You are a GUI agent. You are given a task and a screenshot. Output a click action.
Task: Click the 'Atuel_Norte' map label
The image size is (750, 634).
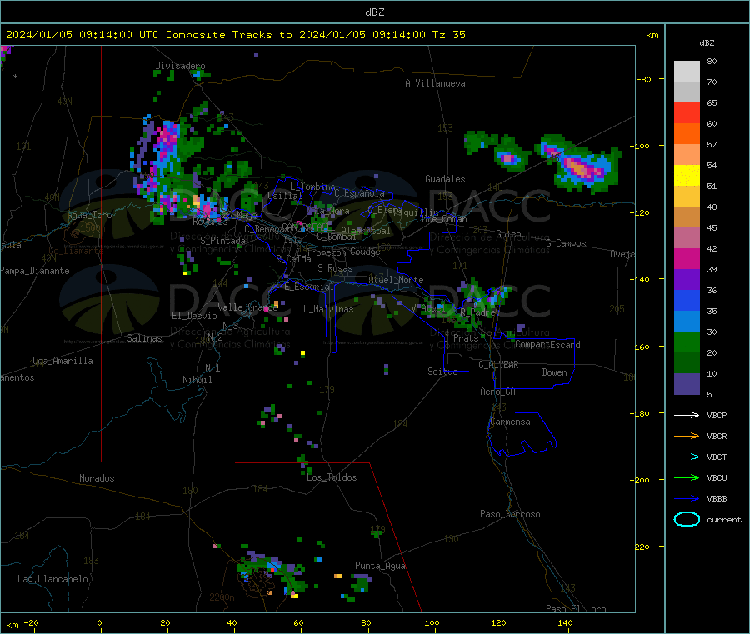[x=396, y=280]
